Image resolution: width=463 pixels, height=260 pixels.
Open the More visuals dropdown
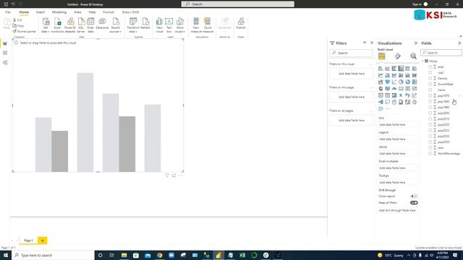[x=180, y=25]
